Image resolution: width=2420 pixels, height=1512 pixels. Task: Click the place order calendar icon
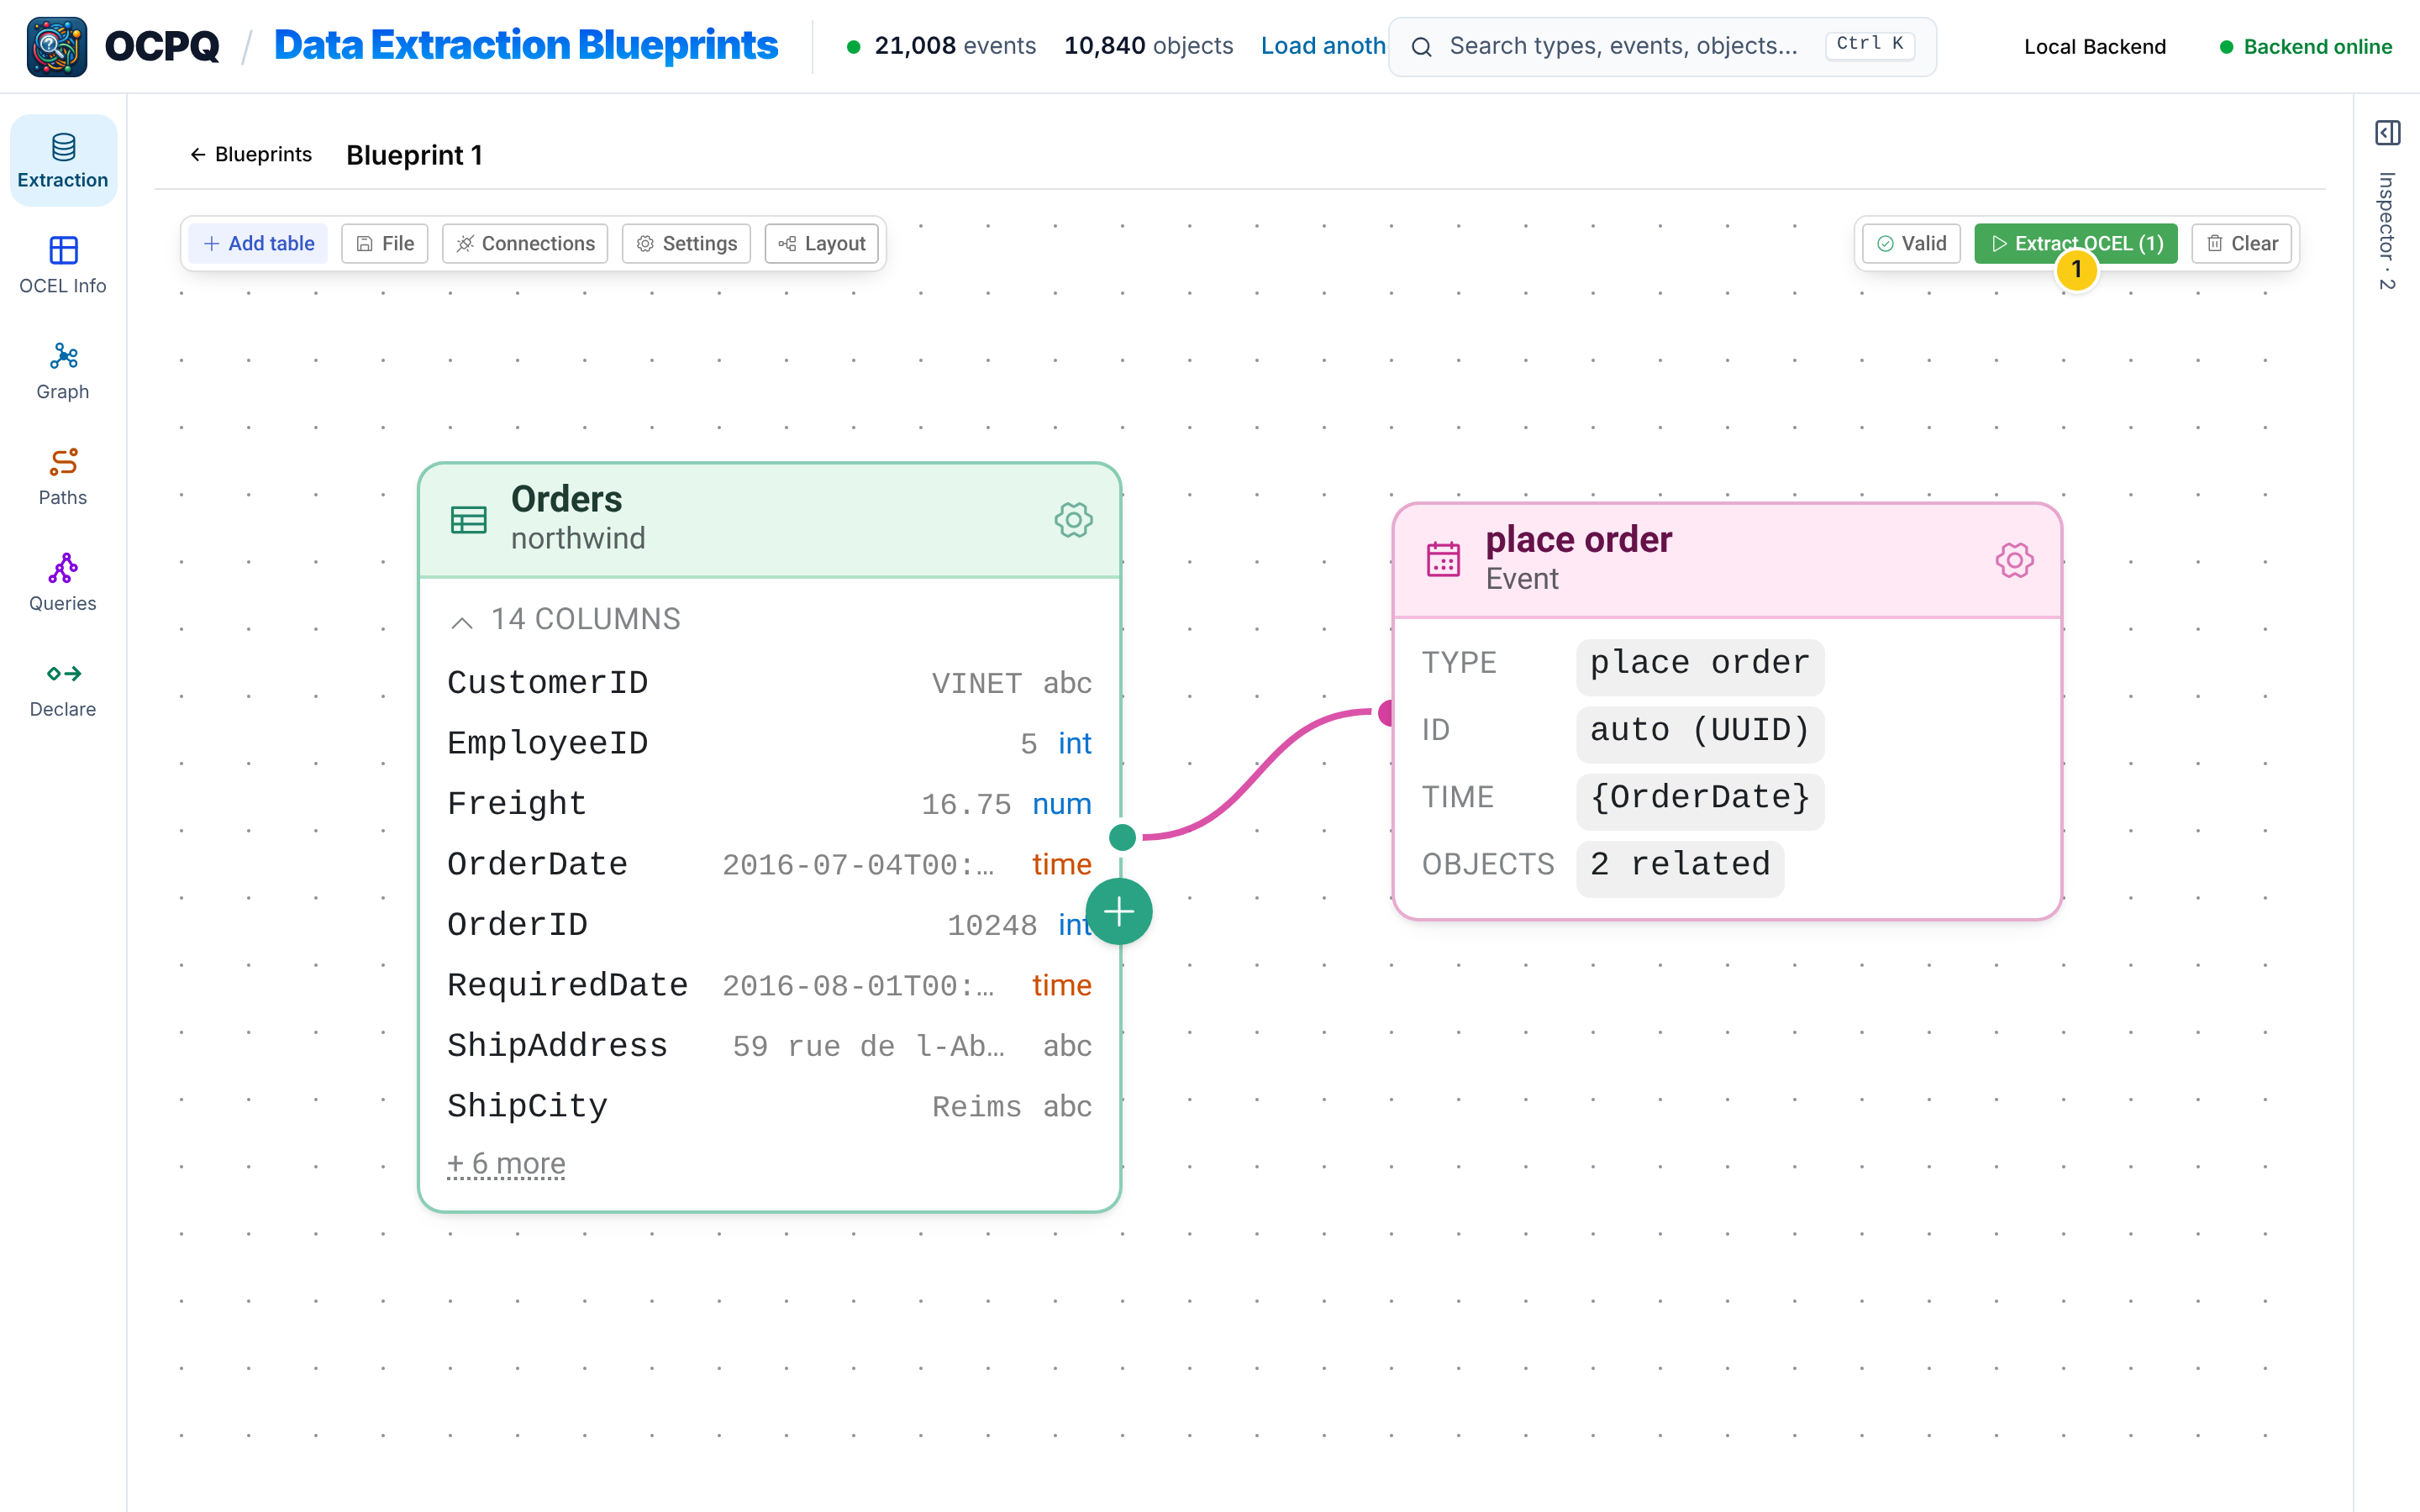1443,560
